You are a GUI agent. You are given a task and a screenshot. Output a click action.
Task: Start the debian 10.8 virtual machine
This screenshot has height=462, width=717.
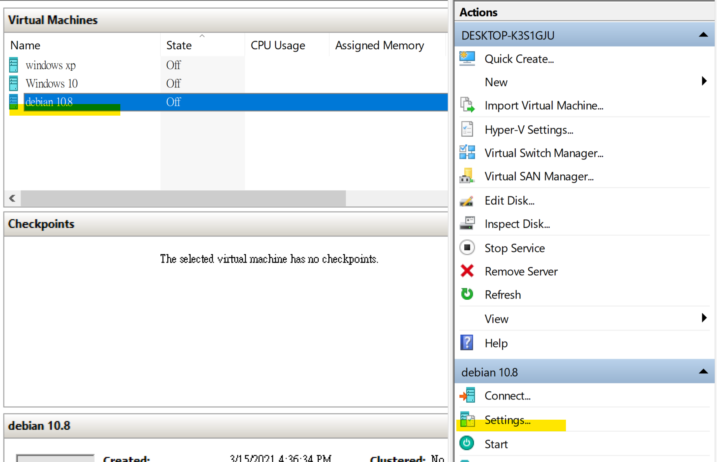click(496, 444)
